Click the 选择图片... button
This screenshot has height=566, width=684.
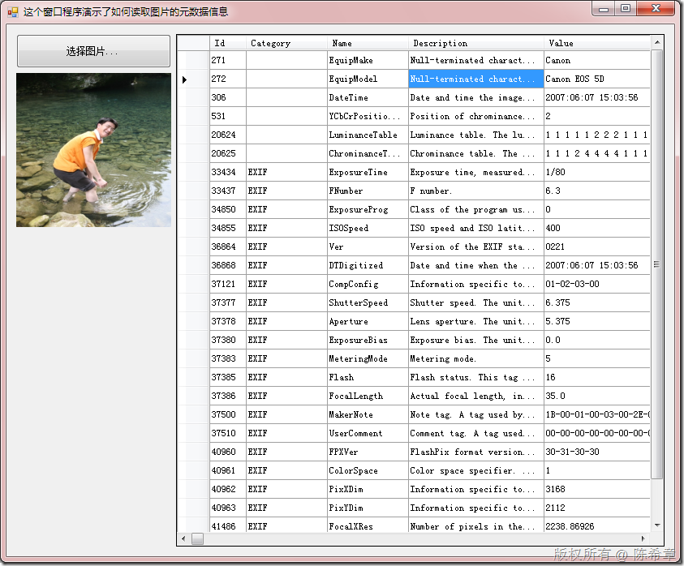pos(93,51)
